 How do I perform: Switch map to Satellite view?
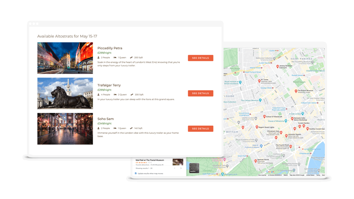(194, 168)
